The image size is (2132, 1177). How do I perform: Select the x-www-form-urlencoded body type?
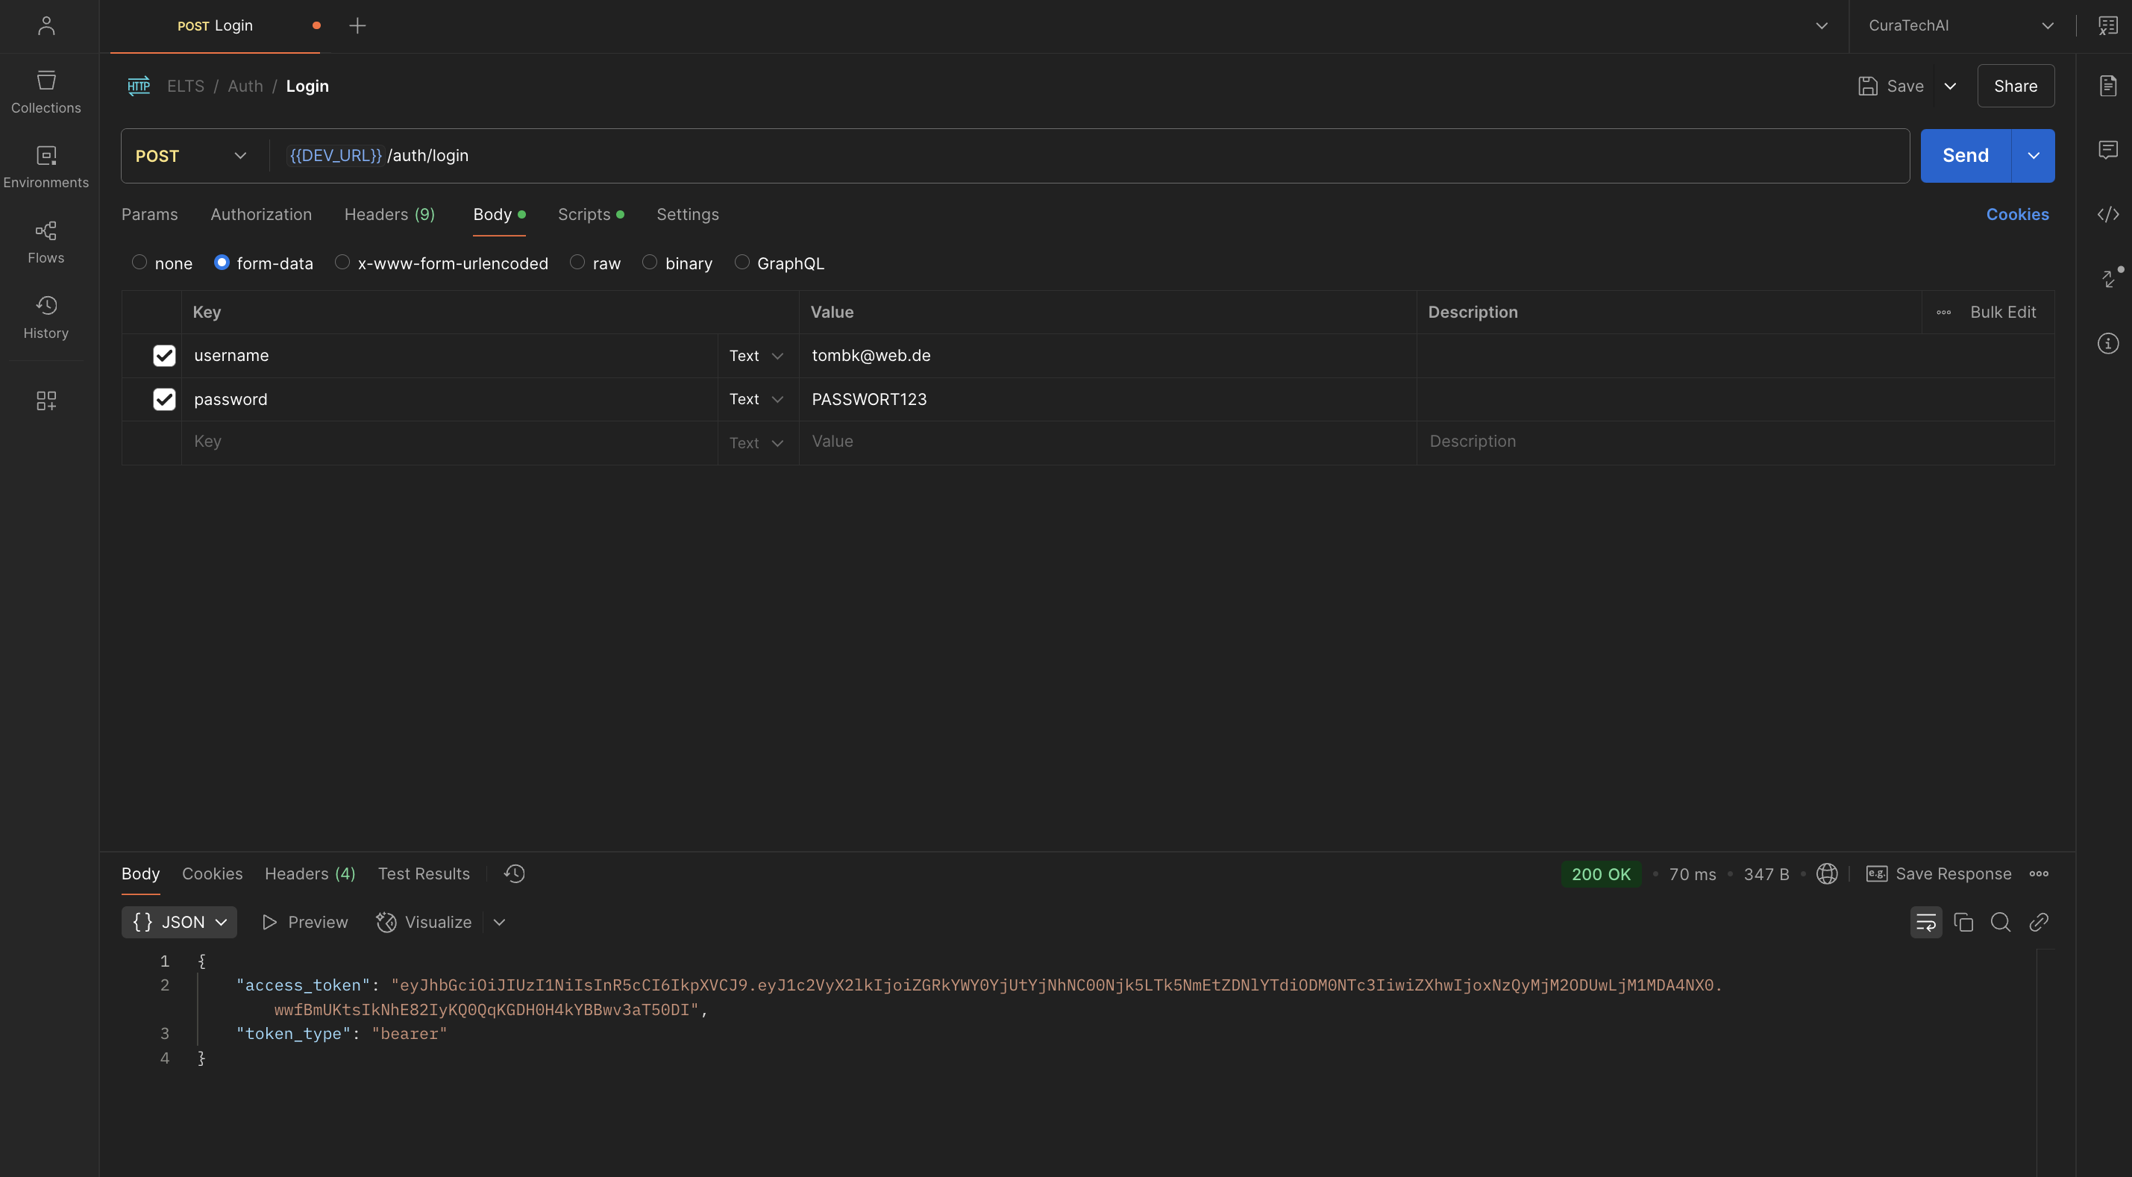pyautogui.click(x=342, y=263)
